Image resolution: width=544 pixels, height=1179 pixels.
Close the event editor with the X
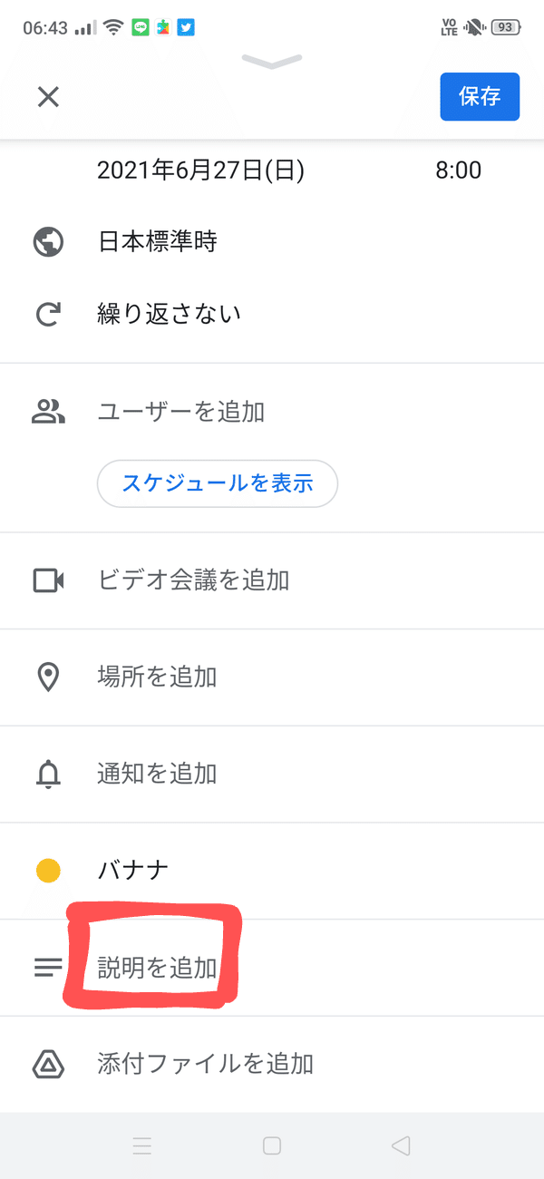pos(47,97)
